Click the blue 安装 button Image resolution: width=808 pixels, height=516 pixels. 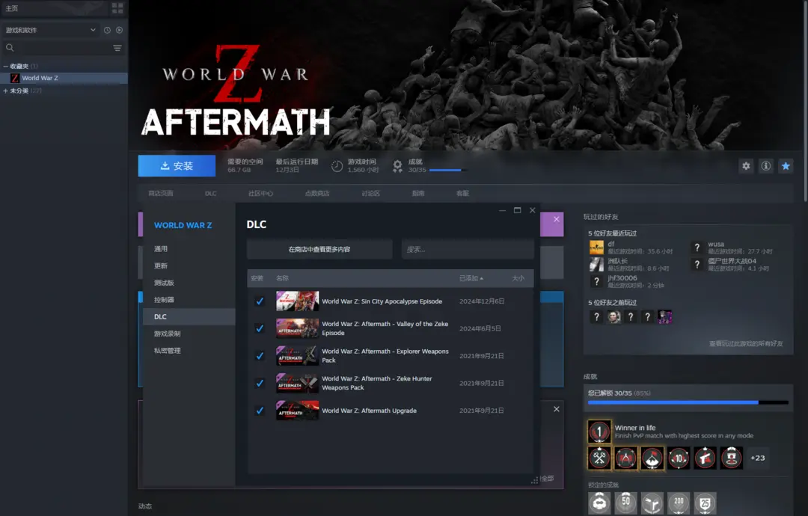tap(177, 166)
